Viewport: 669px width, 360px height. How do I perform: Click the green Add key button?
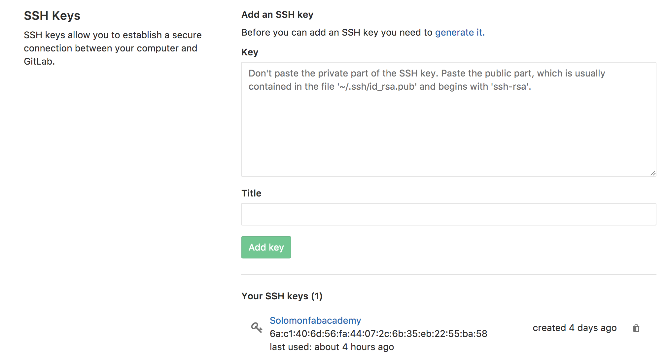tap(266, 247)
